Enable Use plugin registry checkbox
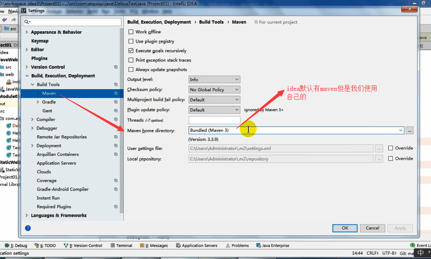The width and height of the screenshot is (431, 259). 131,41
